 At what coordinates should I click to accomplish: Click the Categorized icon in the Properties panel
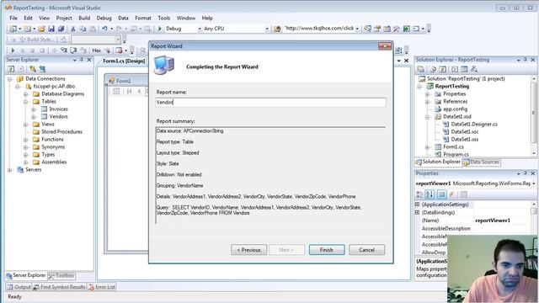419,194
